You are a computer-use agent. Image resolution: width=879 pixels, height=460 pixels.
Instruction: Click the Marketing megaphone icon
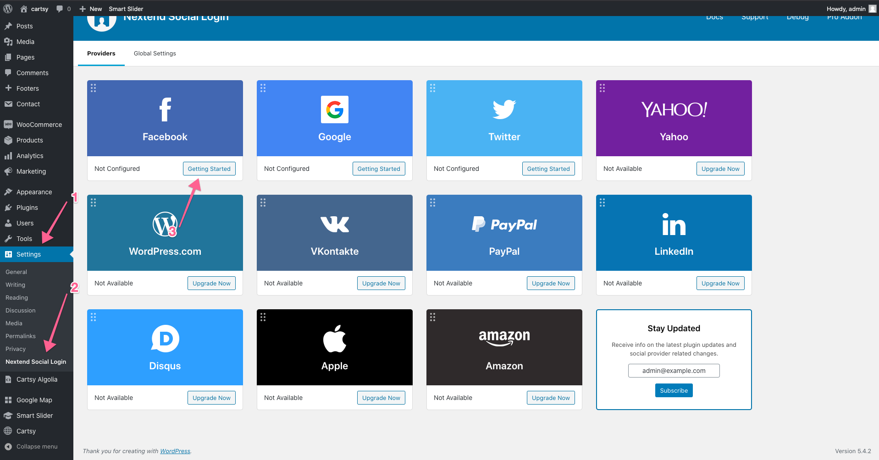[x=8, y=171]
